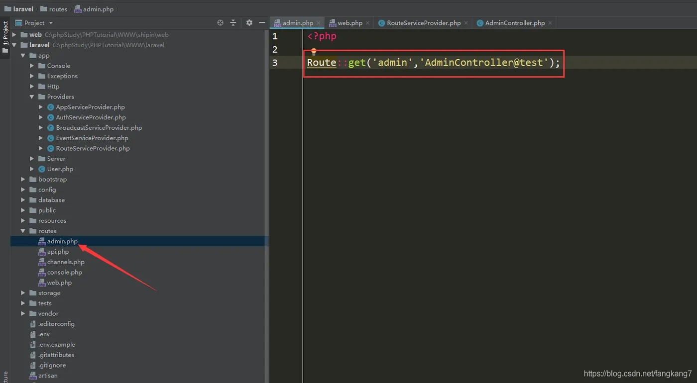
Task: Click the locate (scroll from source) icon
Action: click(221, 23)
